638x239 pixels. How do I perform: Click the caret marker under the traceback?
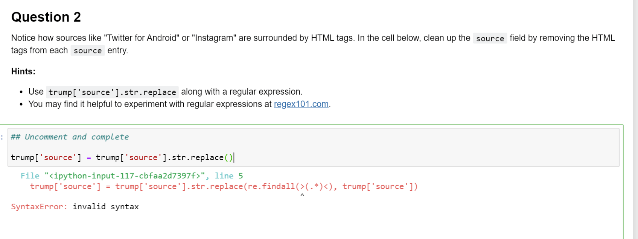click(x=302, y=195)
